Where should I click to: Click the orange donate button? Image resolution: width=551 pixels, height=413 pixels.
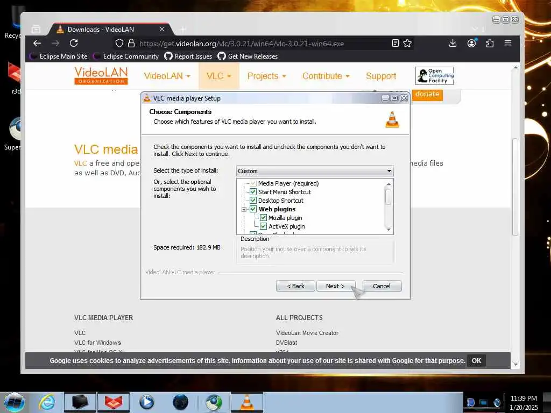point(427,94)
